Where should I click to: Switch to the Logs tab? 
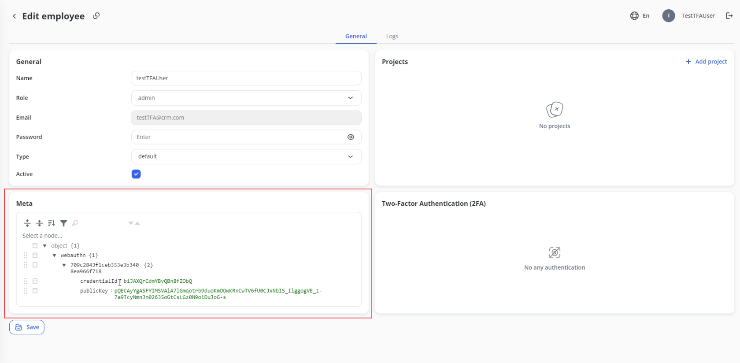click(392, 36)
